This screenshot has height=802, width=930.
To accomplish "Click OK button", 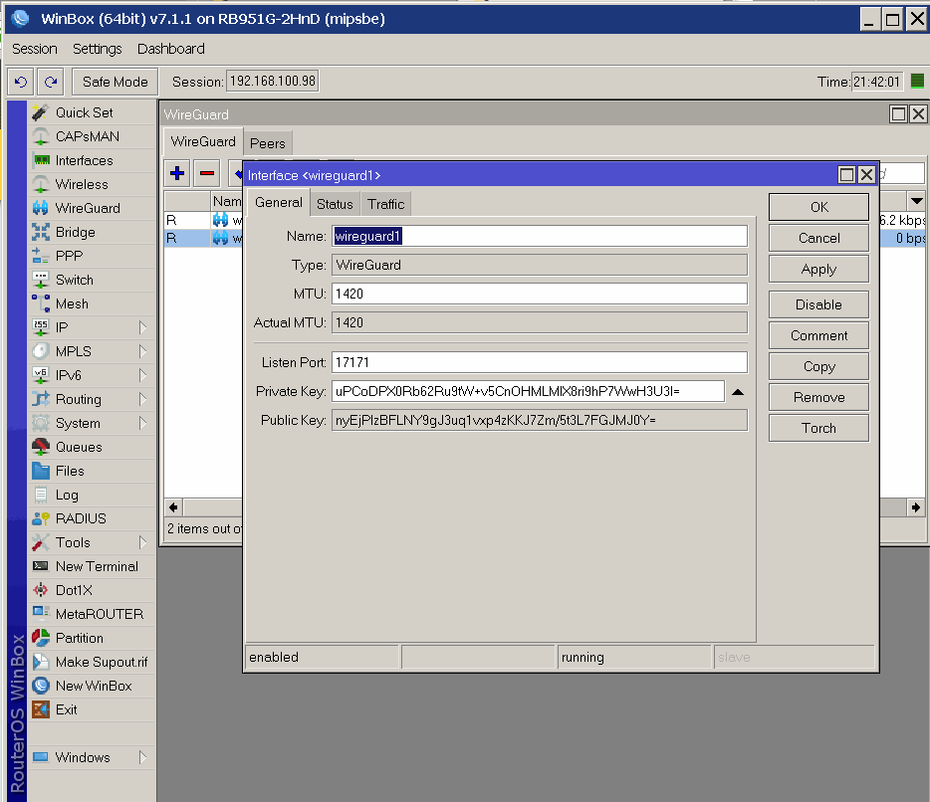I will click(819, 207).
